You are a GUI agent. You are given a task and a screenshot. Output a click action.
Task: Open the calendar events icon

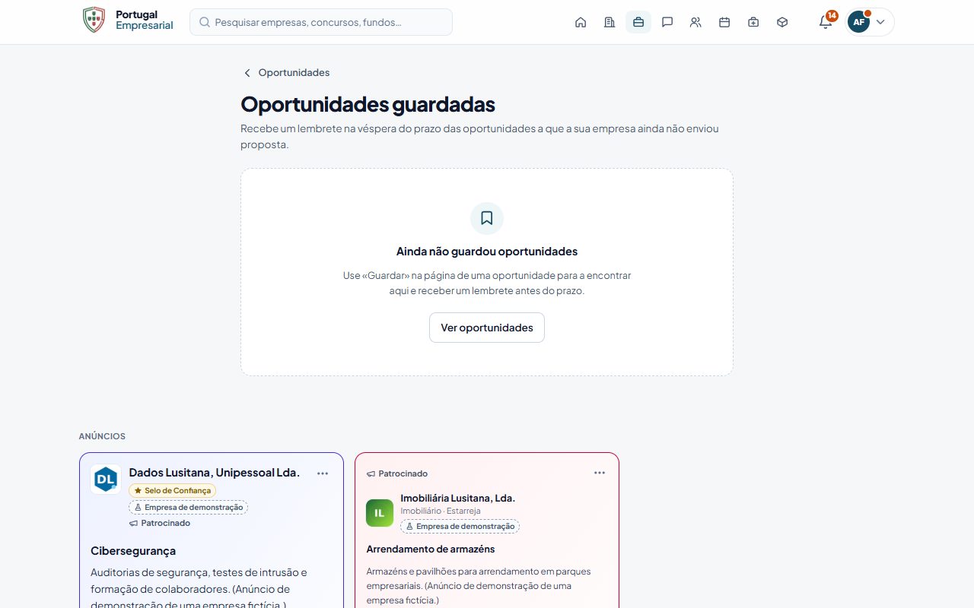click(x=724, y=22)
